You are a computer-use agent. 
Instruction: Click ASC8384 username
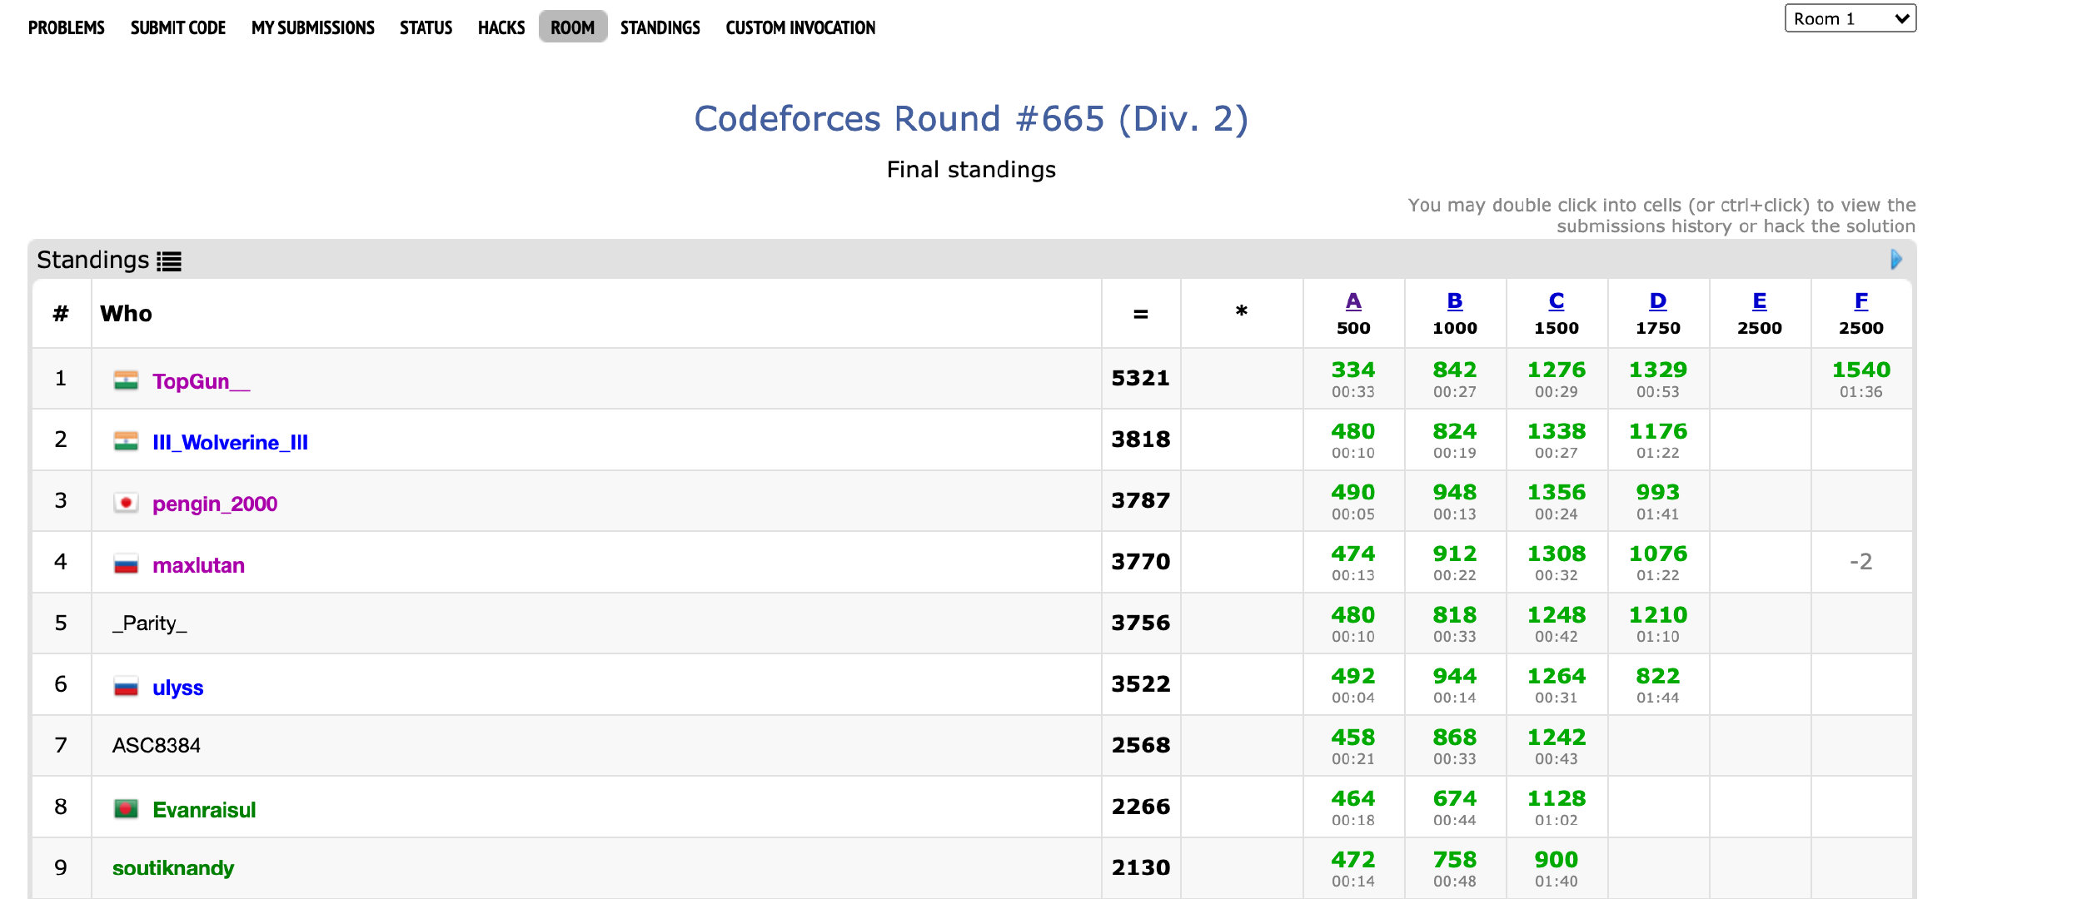tap(157, 745)
